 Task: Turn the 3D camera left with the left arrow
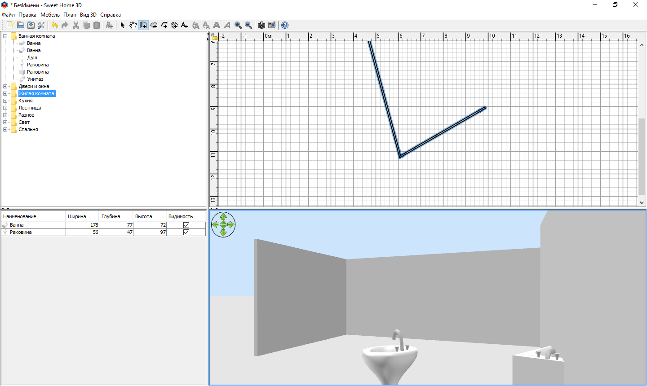pos(215,224)
